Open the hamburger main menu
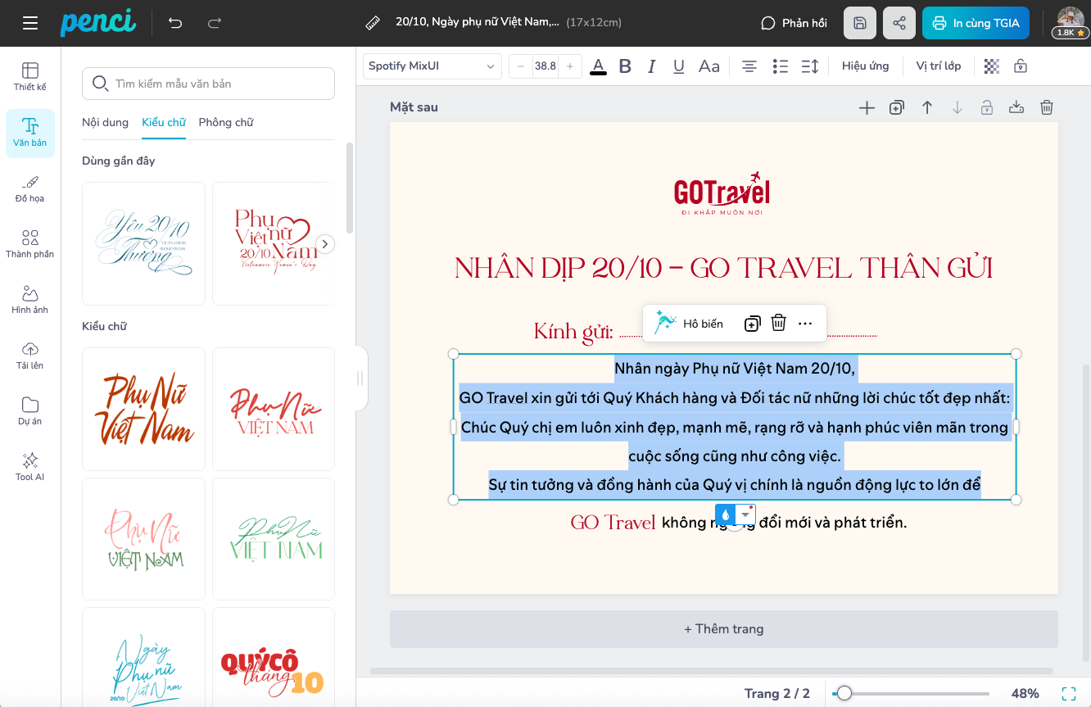This screenshot has width=1091, height=707. (30, 23)
